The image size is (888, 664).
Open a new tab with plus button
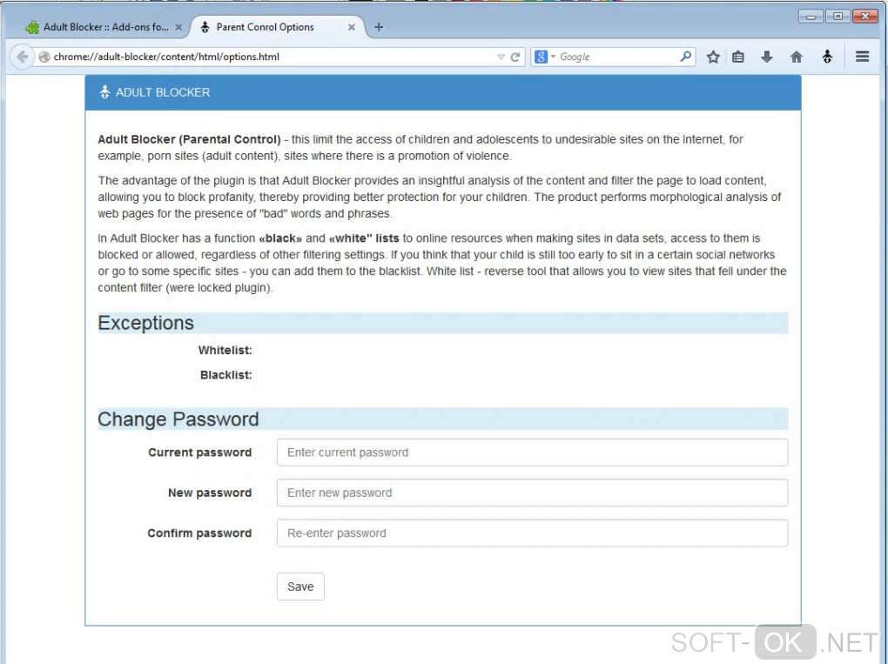(x=379, y=27)
